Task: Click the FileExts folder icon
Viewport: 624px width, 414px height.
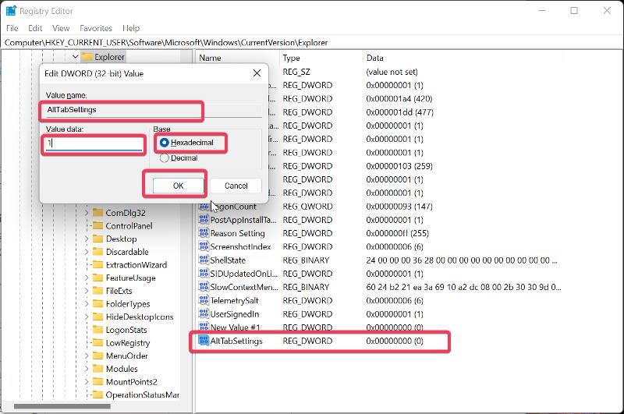Action: pyautogui.click(x=98, y=291)
